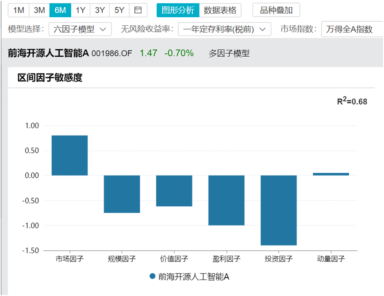Viewport: 384px width, 296px height.
Task: Click the active 6M time range button
Action: (x=59, y=10)
